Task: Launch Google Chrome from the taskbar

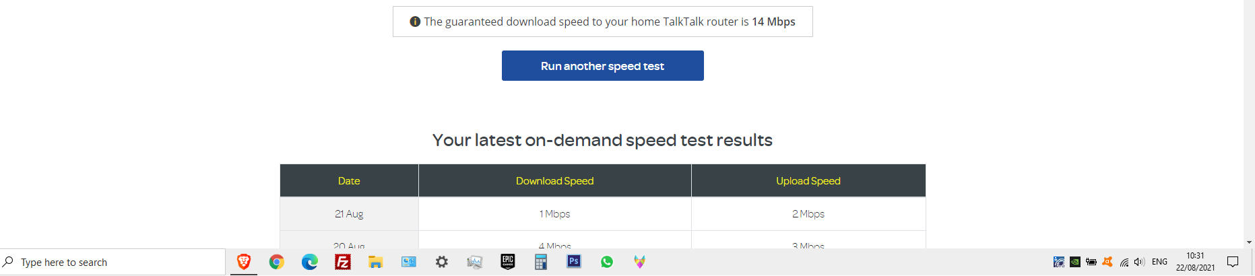Action: [x=276, y=262]
